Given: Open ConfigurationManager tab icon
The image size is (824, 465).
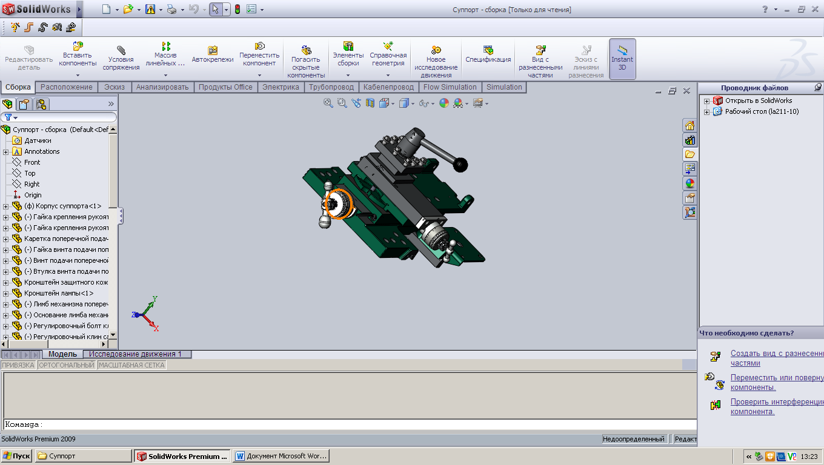Looking at the screenshot, I should click(41, 104).
